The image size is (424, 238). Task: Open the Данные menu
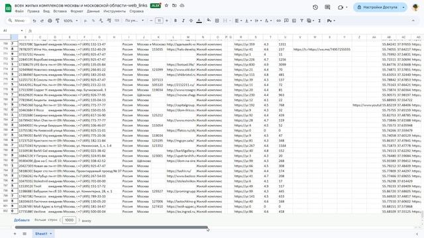pos(93,11)
